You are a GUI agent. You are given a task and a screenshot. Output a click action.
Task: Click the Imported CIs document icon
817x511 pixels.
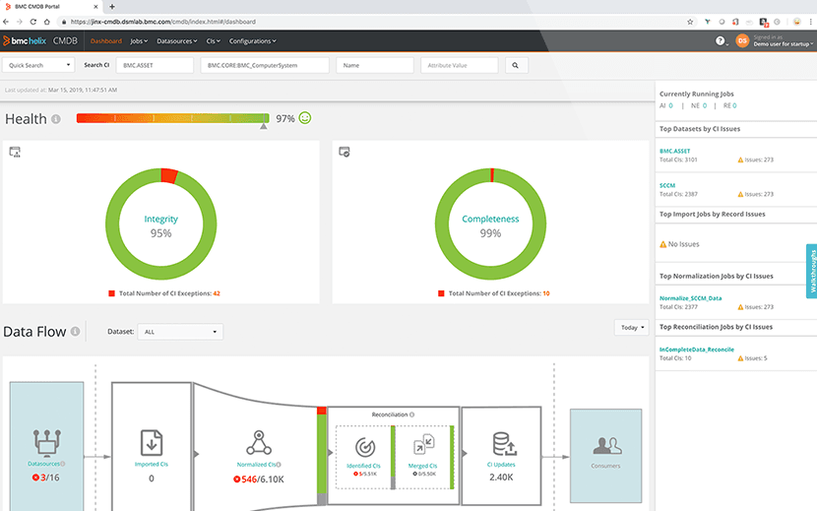click(152, 443)
